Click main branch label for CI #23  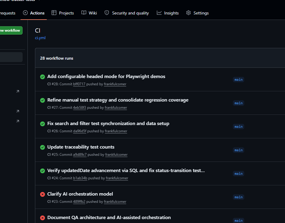(239, 197)
